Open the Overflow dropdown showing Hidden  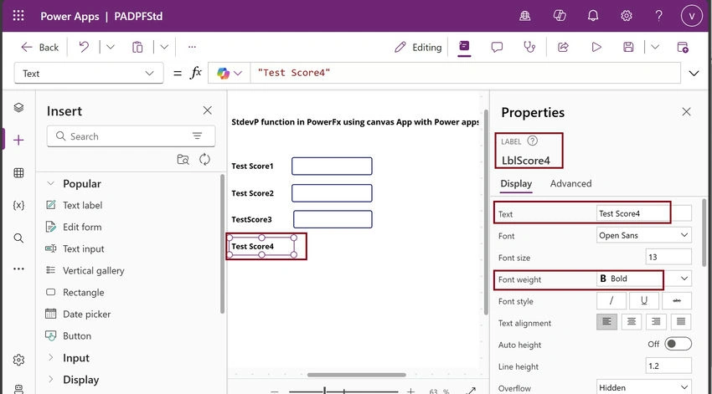pyautogui.click(x=644, y=387)
